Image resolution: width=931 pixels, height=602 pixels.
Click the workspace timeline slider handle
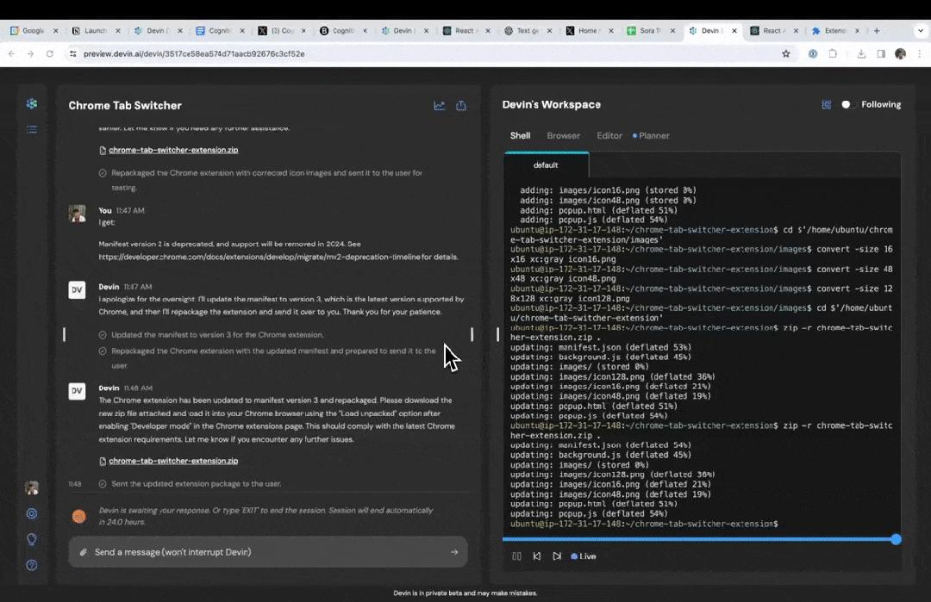[x=896, y=539]
